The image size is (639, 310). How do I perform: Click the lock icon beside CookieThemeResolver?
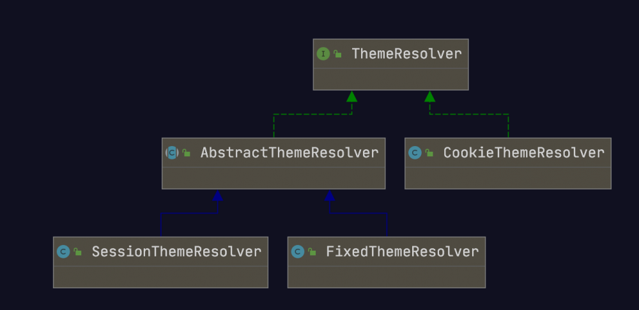[x=429, y=154]
